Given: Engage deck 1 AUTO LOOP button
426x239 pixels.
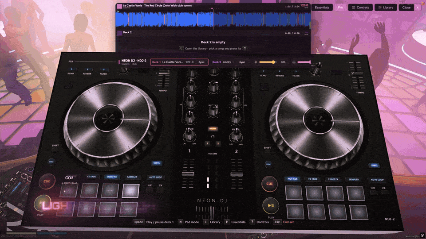Looking at the screenshot, I should coord(155,177).
